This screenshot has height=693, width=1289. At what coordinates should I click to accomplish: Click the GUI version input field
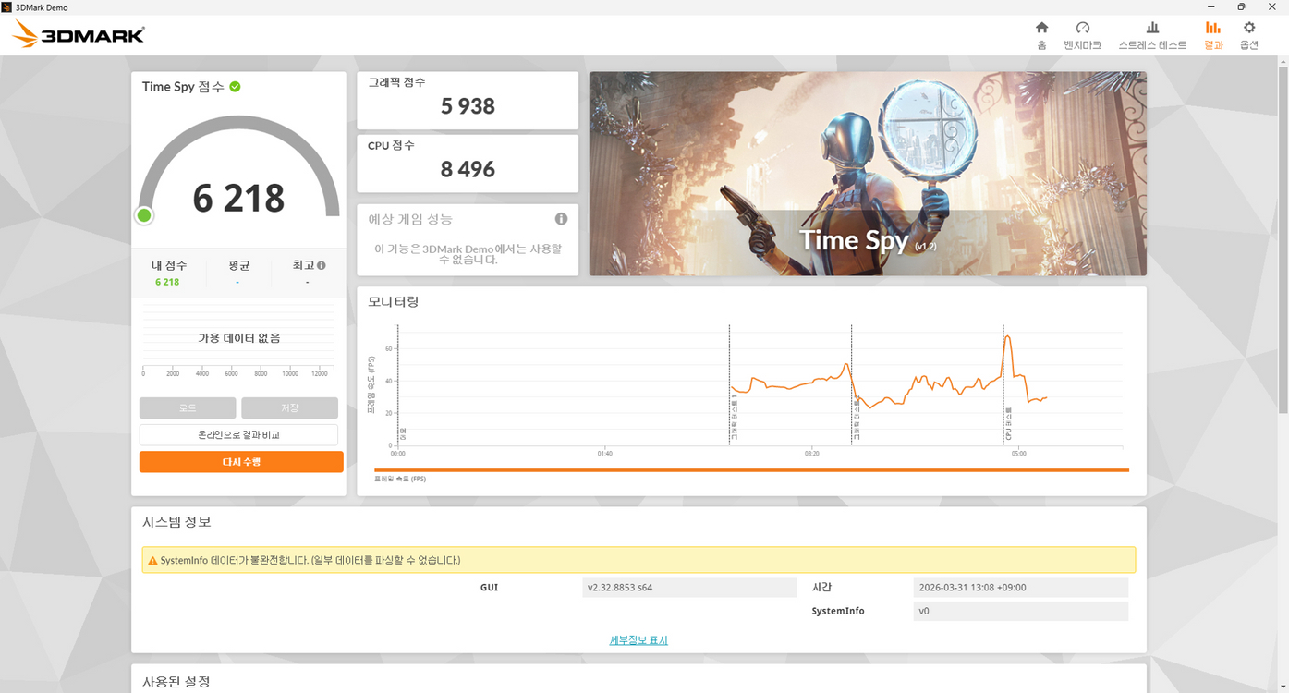(x=689, y=587)
